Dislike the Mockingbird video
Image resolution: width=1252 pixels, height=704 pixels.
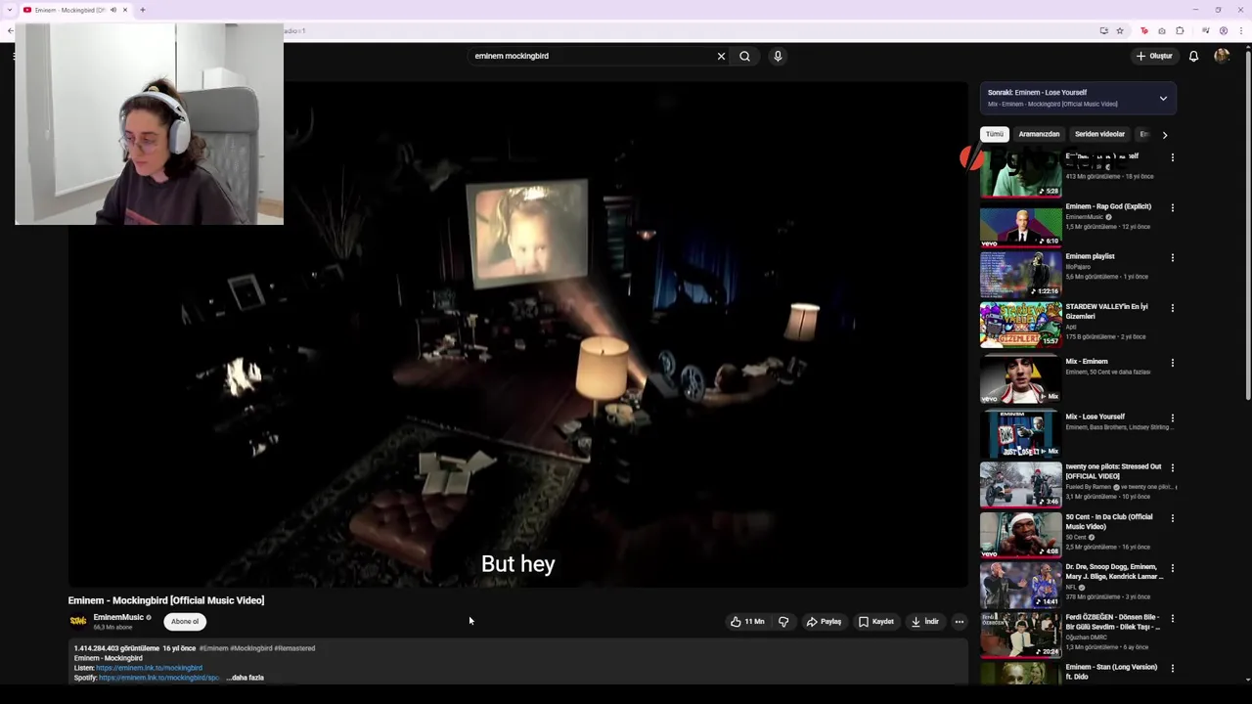pyautogui.click(x=783, y=621)
